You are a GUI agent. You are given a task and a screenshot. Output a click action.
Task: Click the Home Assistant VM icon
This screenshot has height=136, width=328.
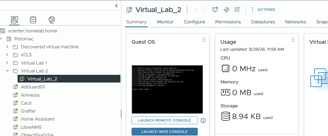16,119
